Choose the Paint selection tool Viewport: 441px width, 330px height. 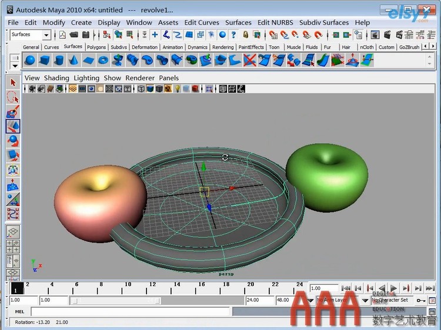13,112
